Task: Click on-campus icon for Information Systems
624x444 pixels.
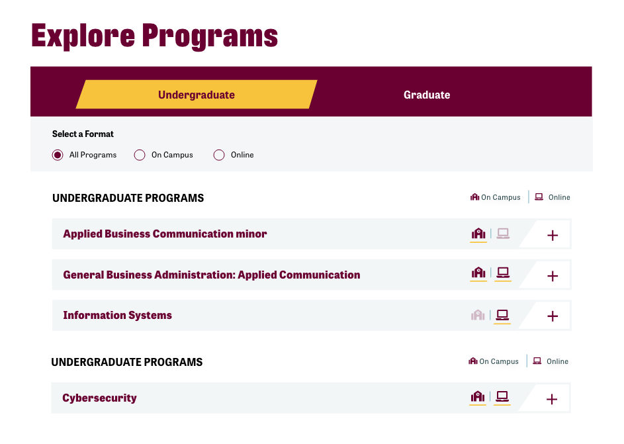Action: point(478,315)
